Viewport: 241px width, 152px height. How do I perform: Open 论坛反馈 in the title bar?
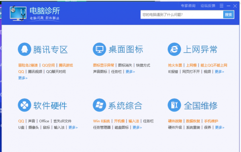(x=208, y=6)
